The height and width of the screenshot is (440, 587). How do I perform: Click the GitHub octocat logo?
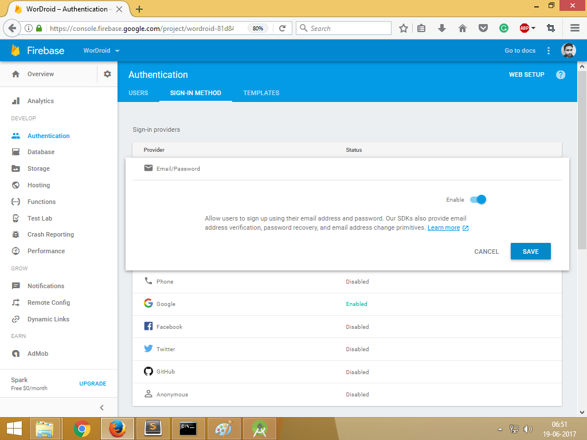pyautogui.click(x=148, y=371)
